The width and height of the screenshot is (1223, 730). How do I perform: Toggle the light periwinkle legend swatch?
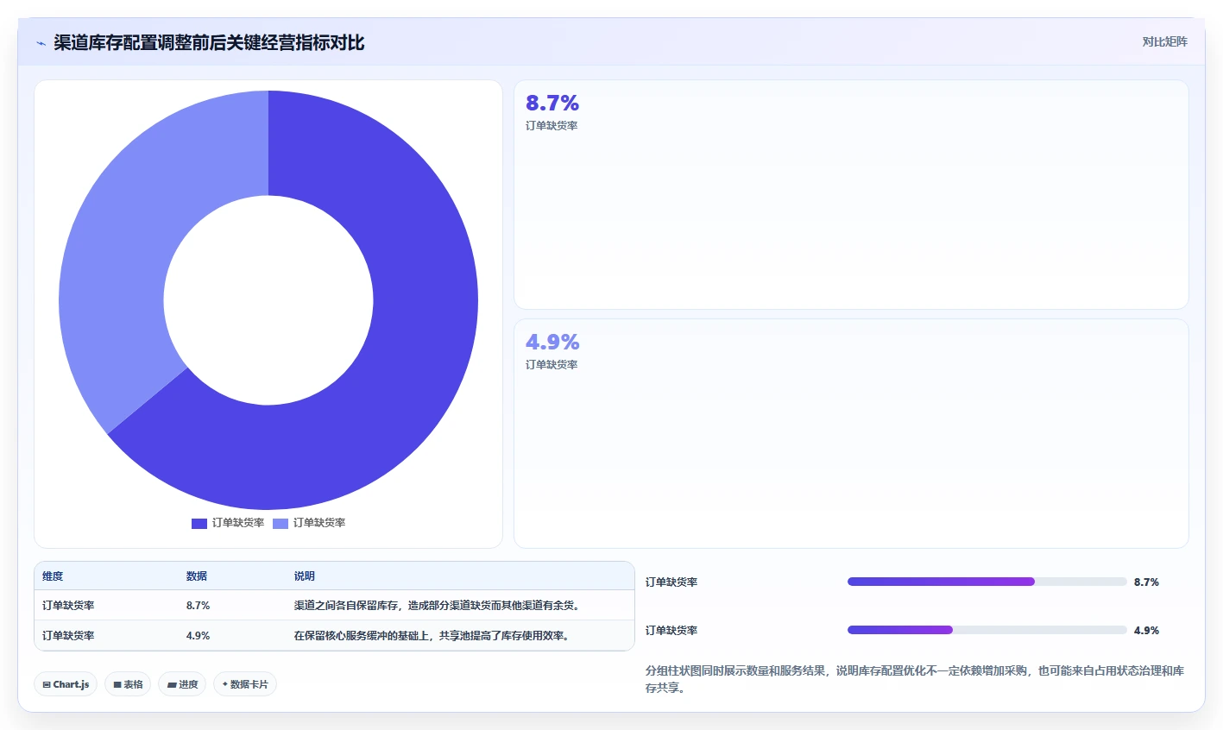click(x=281, y=523)
